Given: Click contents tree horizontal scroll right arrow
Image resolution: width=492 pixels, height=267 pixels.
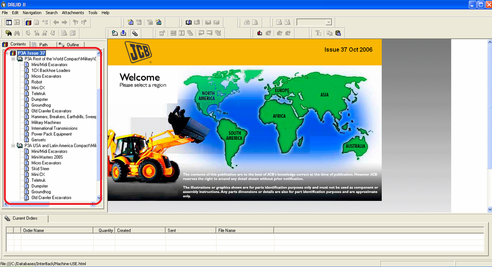Looking at the screenshot, I should tap(93, 204).
